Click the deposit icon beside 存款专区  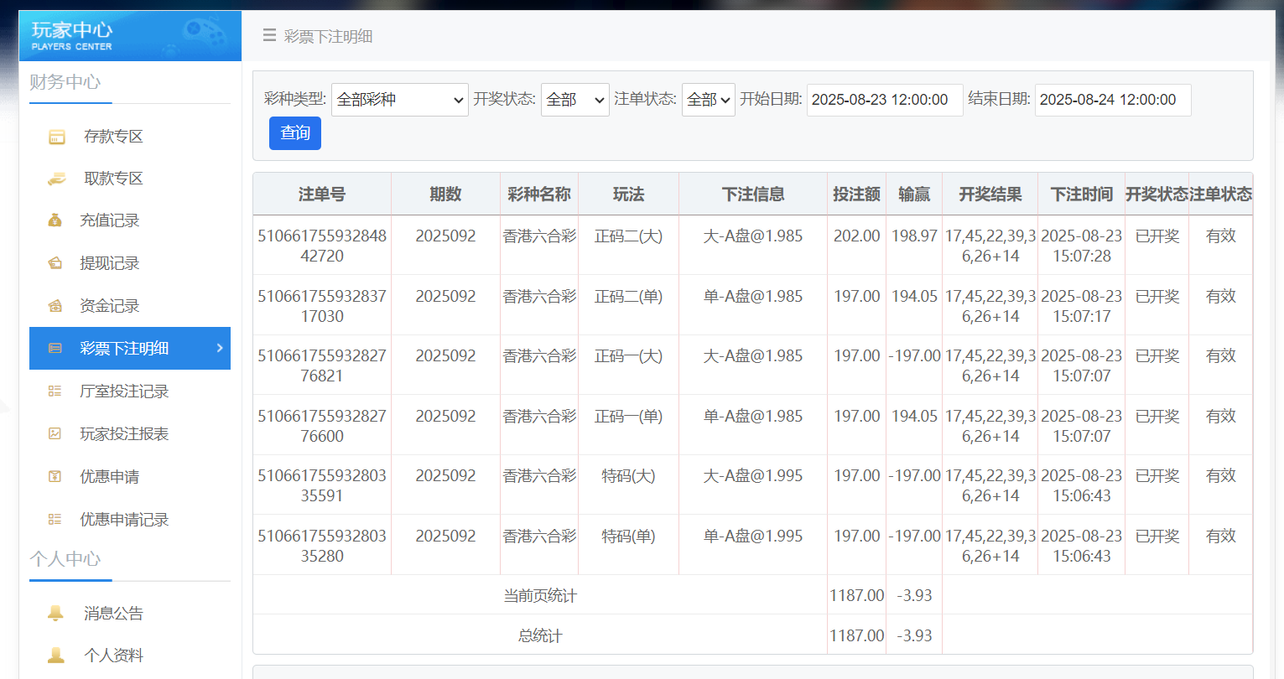point(56,136)
